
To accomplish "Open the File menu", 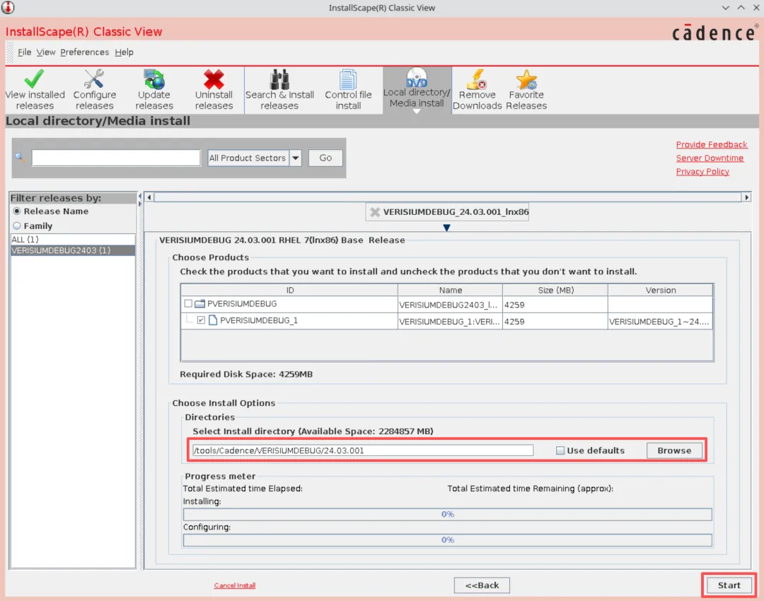I will [24, 52].
